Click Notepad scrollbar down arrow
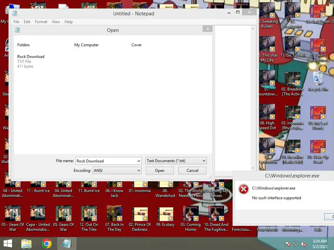334x250 pixels. click(x=253, y=168)
